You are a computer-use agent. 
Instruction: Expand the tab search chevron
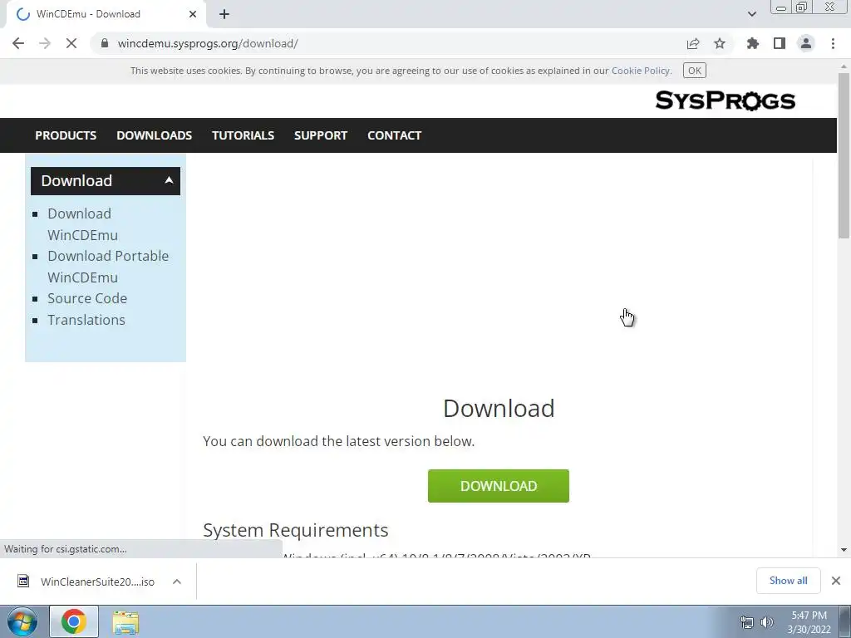[751, 14]
